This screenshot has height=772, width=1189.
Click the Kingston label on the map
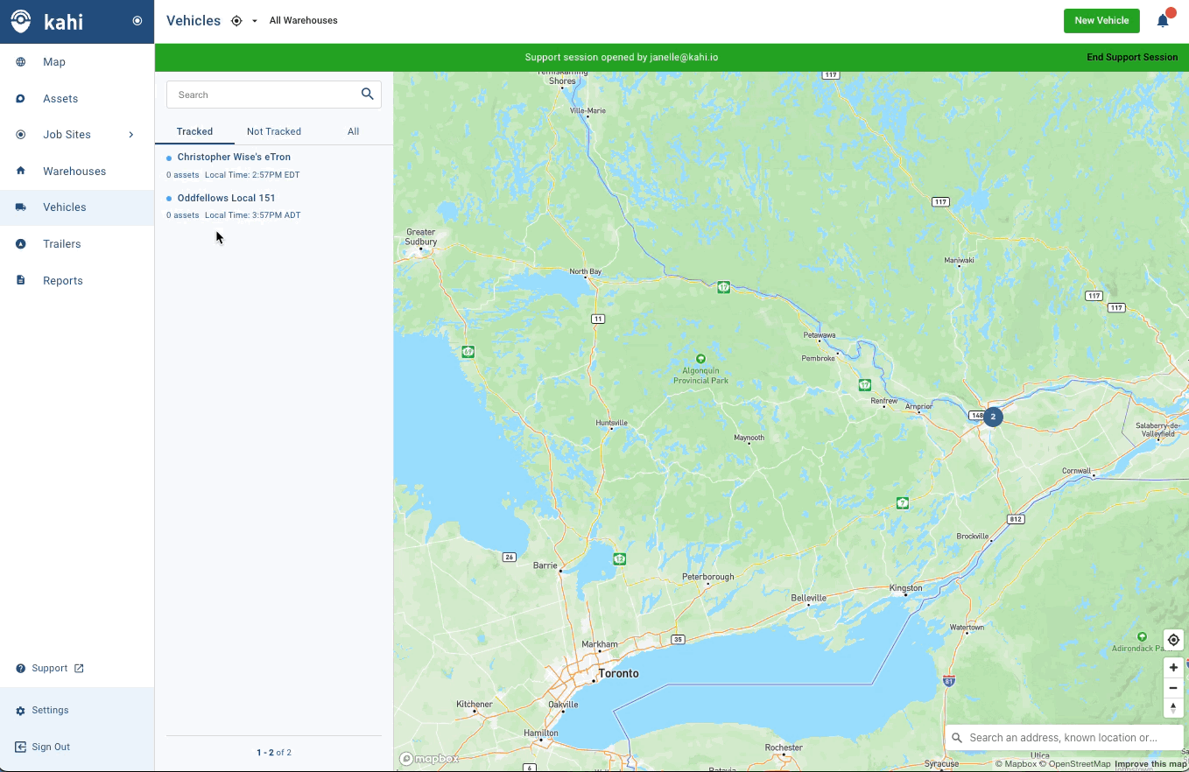click(x=905, y=588)
